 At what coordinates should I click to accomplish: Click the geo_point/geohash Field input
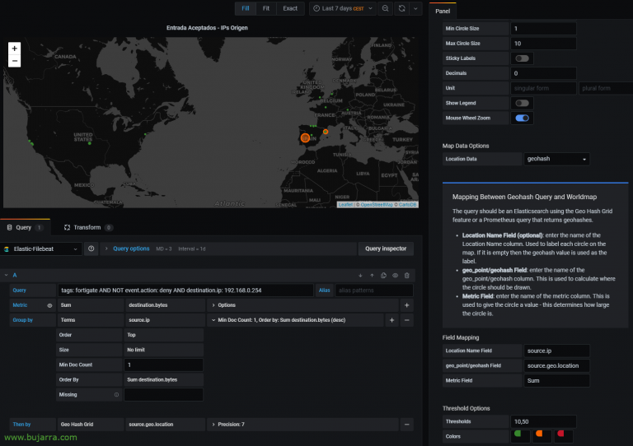(x=556, y=366)
